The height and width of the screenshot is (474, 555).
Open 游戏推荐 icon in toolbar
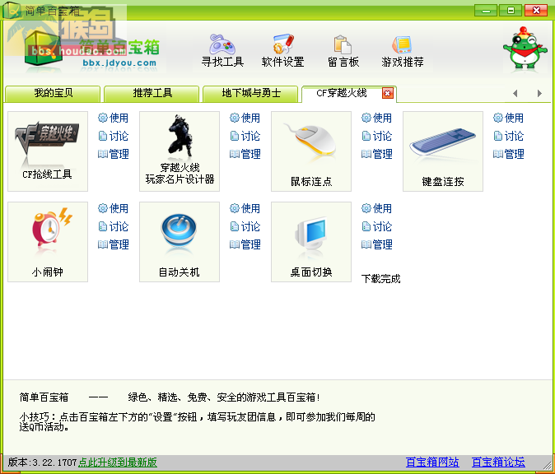[x=403, y=50]
